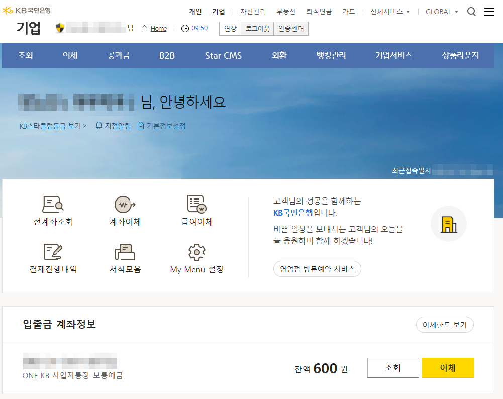This screenshot has width=503, height=399.
Task: Click the Home link
Action: coord(158,29)
